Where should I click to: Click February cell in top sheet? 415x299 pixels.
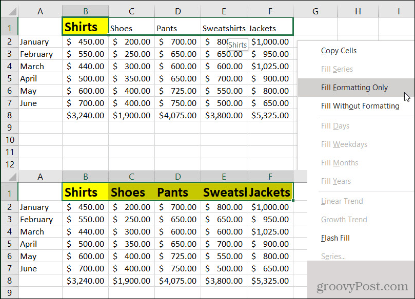pos(40,54)
